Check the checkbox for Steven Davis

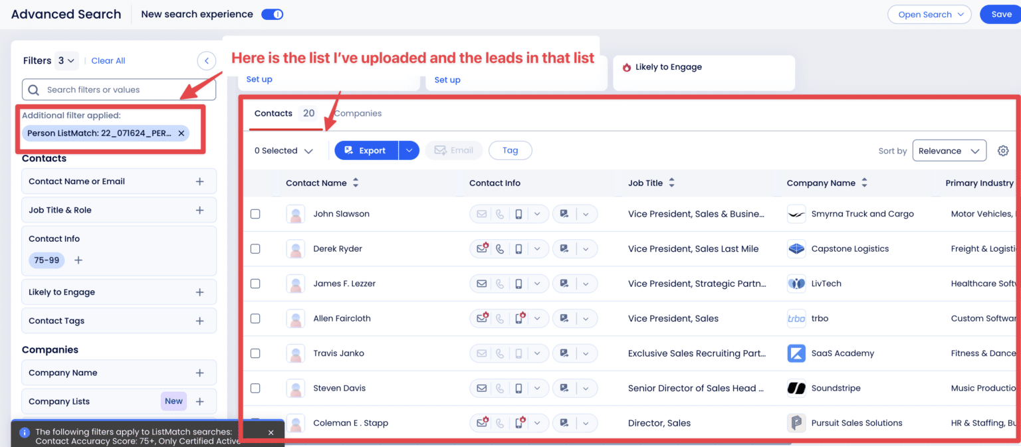(255, 388)
